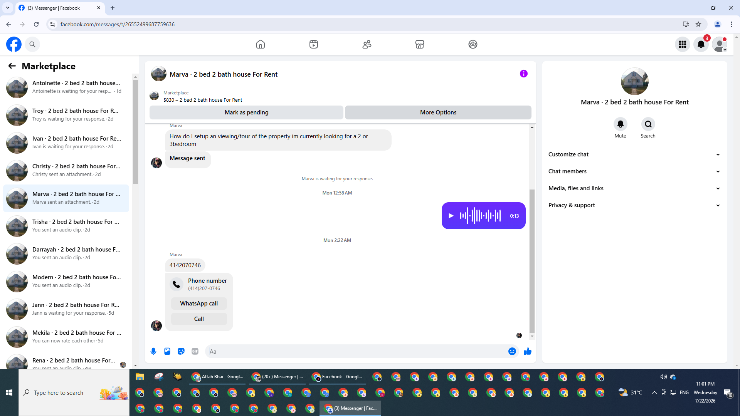740x416 pixels.
Task: Open the Friends tab icon
Action: coord(367,44)
